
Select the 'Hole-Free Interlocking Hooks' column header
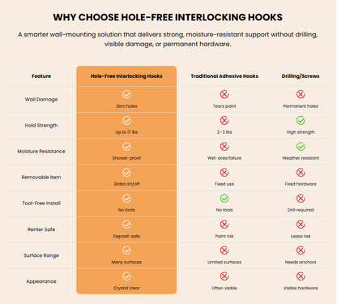click(126, 76)
